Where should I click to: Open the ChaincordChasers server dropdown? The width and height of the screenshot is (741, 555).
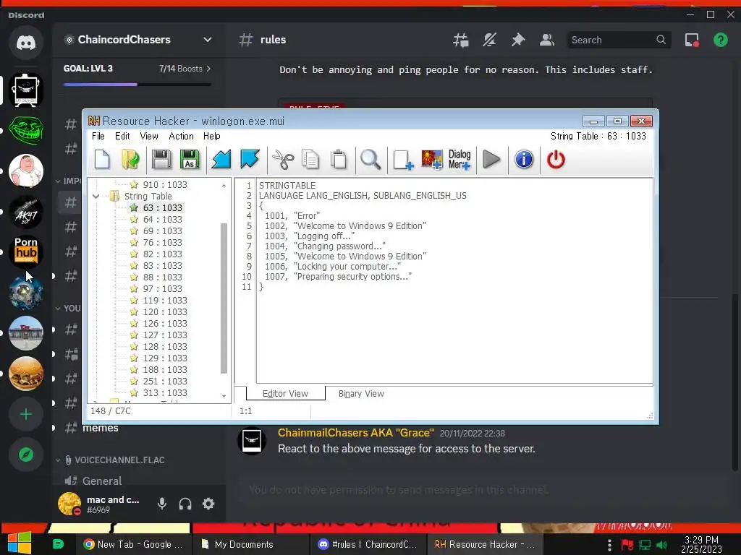click(207, 40)
